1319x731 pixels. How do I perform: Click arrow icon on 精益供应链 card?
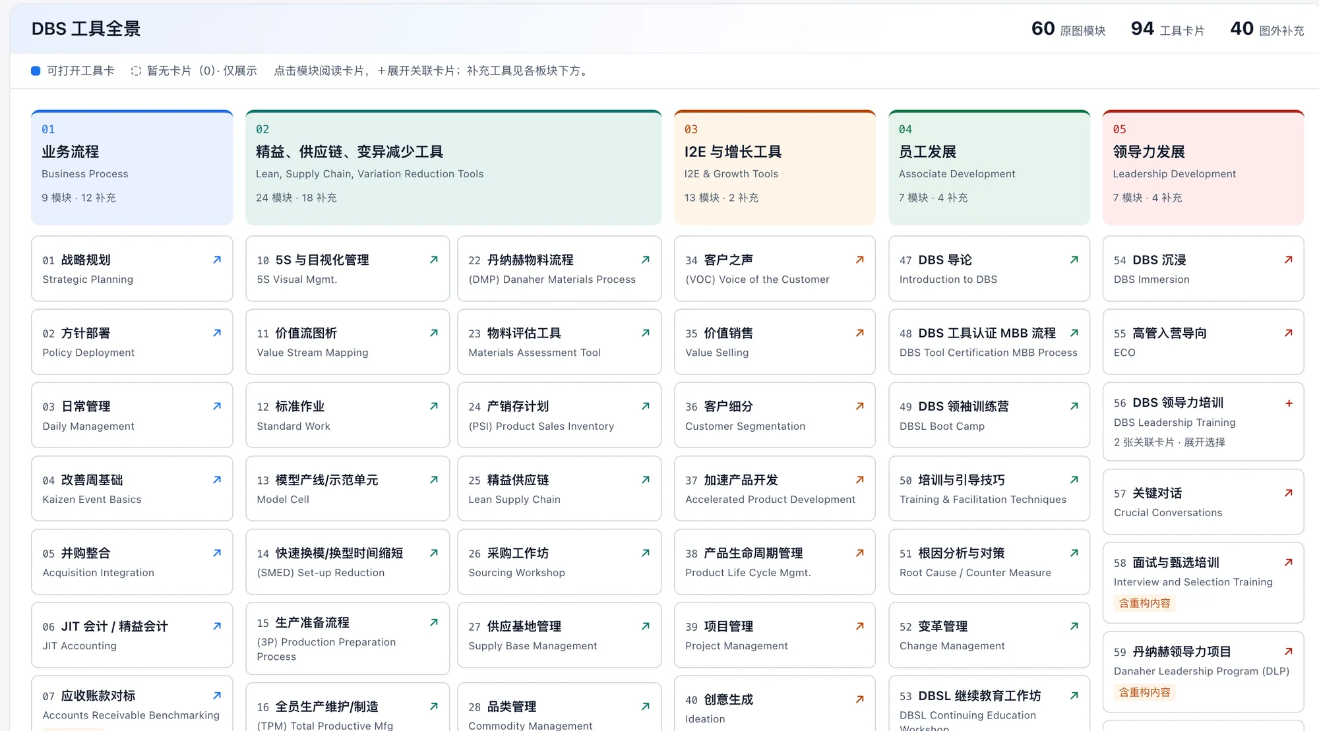pos(646,480)
